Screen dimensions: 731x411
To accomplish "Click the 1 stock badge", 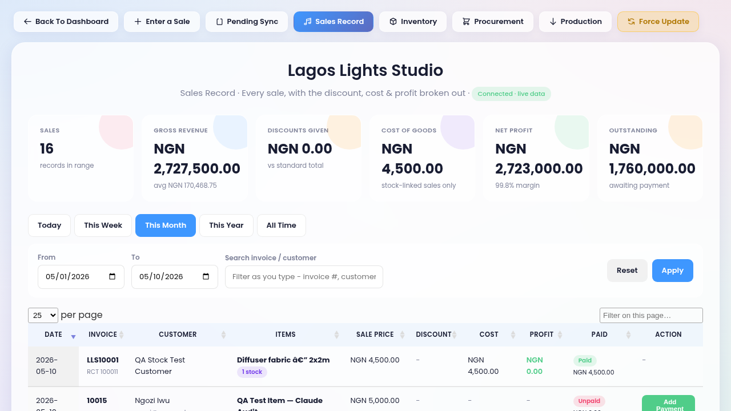I will pyautogui.click(x=252, y=372).
